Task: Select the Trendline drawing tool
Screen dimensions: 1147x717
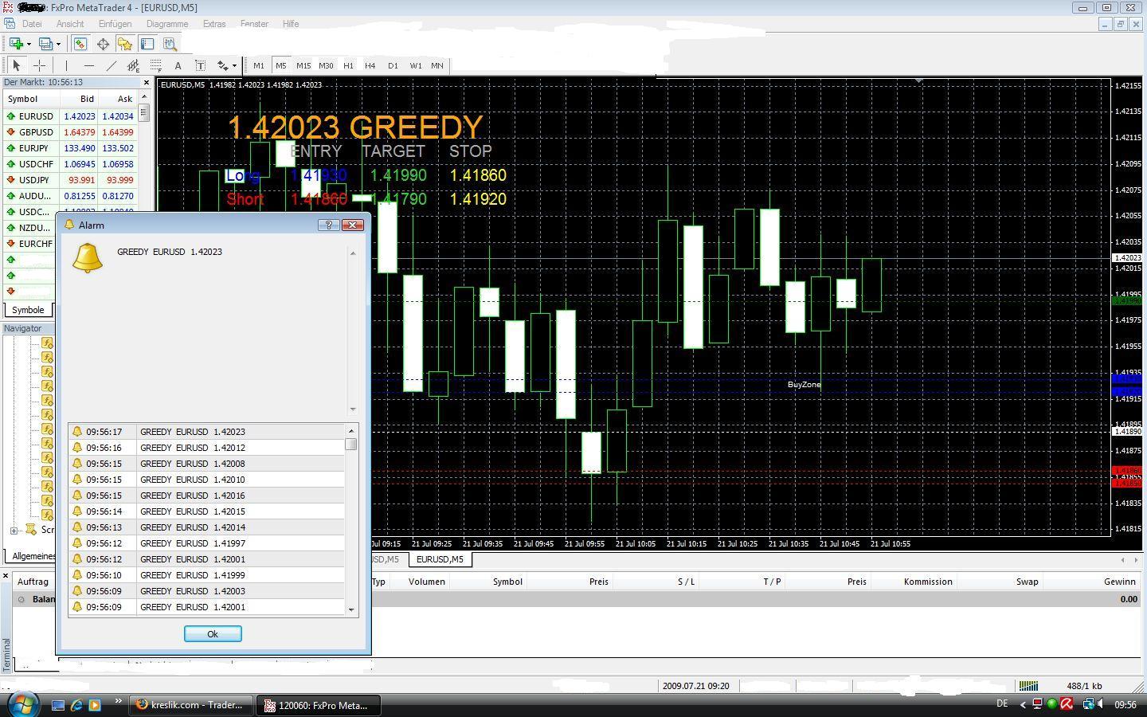Action: click(112, 65)
